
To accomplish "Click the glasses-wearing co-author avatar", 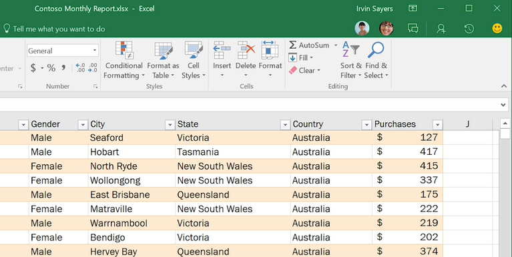I will tap(387, 29).
